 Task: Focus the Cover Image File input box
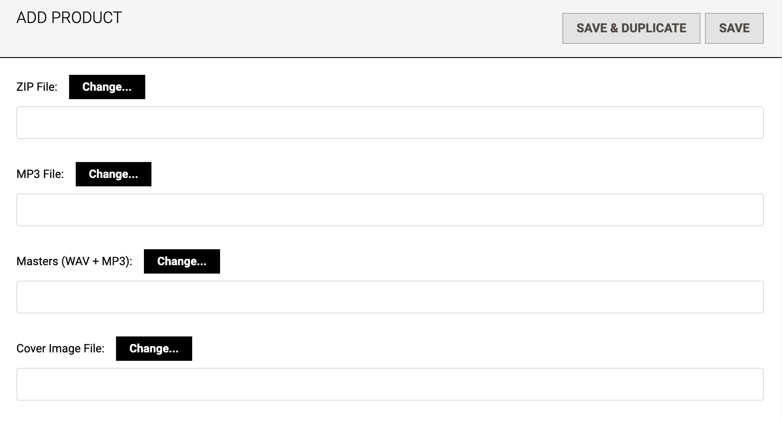[390, 384]
